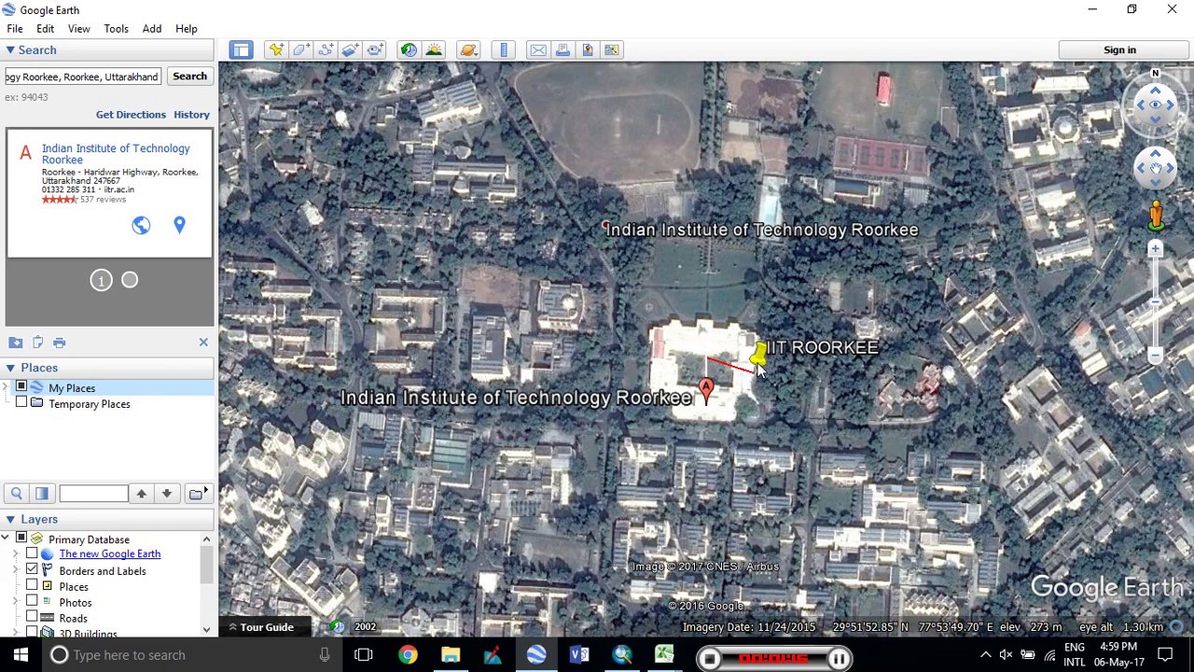Click the Record a Tour tool
Screen dimensions: 1194x672
click(x=374, y=49)
